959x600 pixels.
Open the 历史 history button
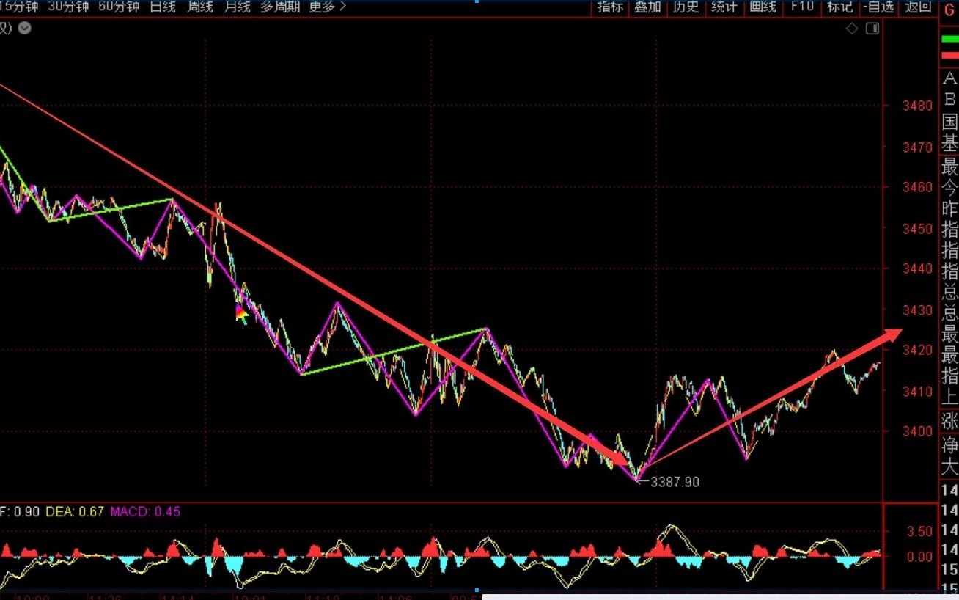pyautogui.click(x=686, y=7)
